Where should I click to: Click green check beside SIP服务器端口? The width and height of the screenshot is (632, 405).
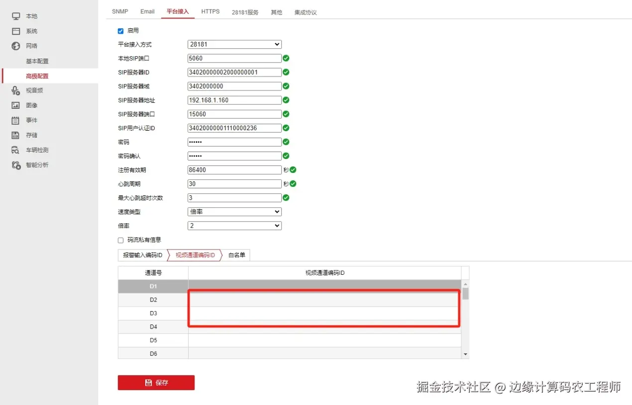click(x=286, y=114)
